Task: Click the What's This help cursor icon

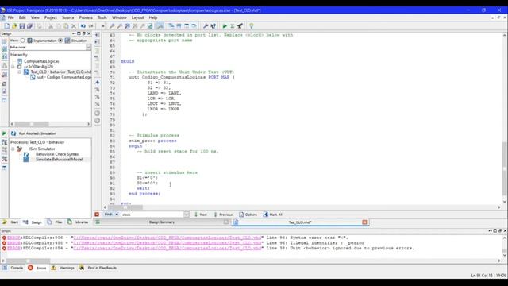Action: tap(214, 26)
